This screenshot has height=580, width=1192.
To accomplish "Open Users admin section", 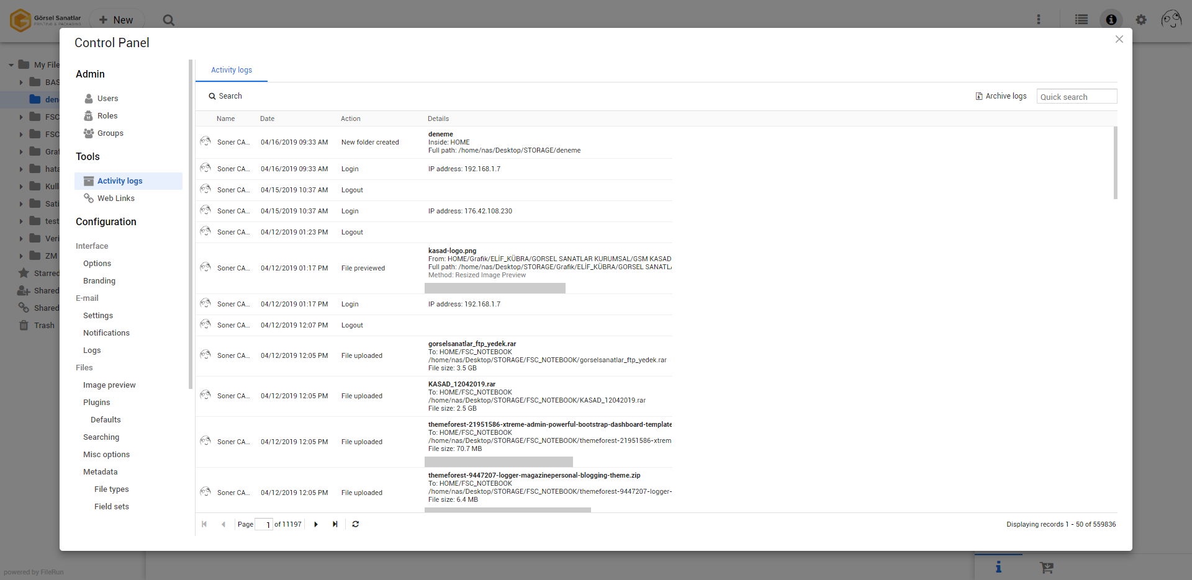I will [x=107, y=99].
